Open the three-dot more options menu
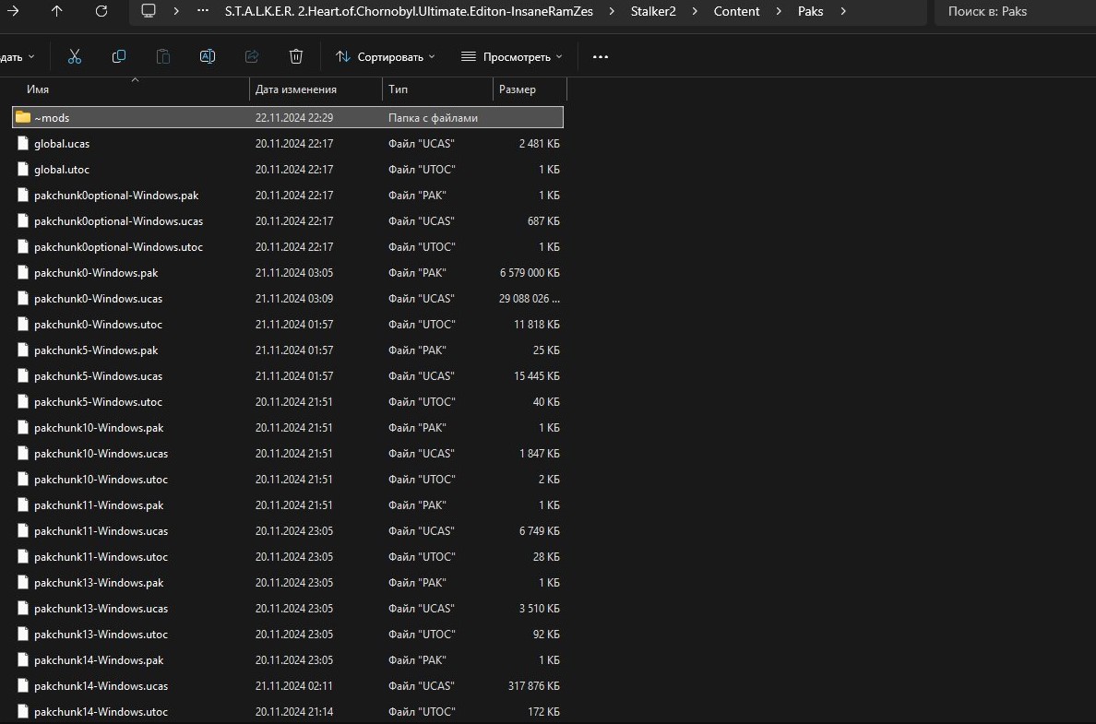Viewport: 1096px width, 724px height. click(601, 57)
